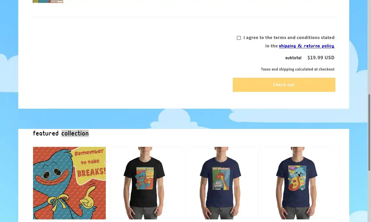Screen dimensions: 371x222
Task: Open the shipping & returns policy link
Action: 307,46
